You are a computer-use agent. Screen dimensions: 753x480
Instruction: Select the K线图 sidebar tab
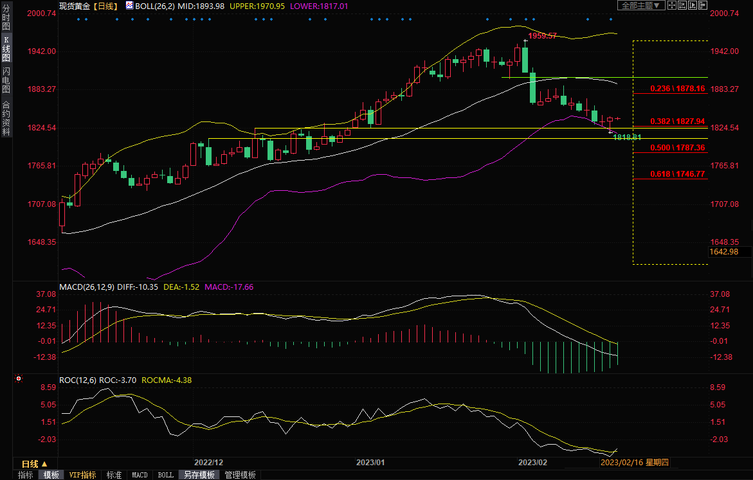point(6,53)
